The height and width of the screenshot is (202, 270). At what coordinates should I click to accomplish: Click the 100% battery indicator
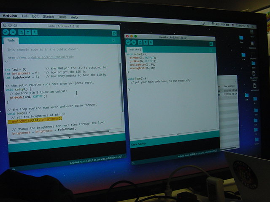pyautogui.click(x=225, y=25)
